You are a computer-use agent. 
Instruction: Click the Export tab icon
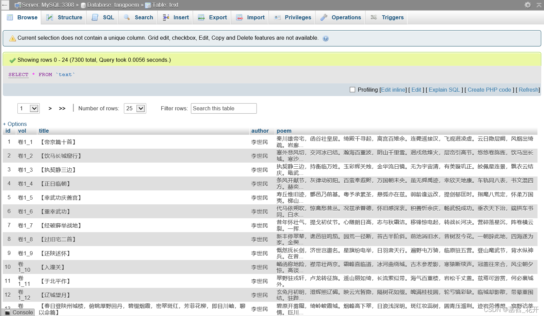[x=201, y=17]
